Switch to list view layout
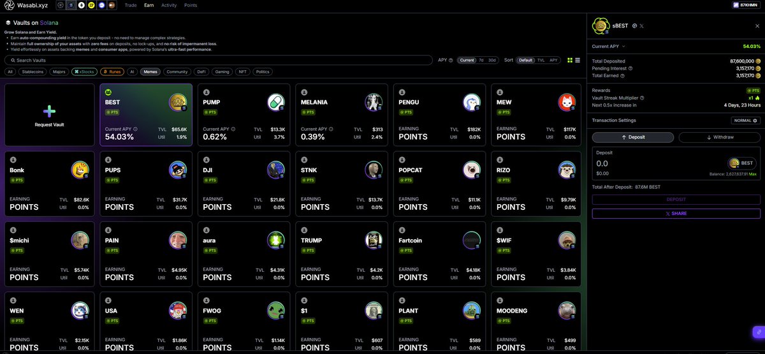The image size is (765, 354). tap(578, 60)
